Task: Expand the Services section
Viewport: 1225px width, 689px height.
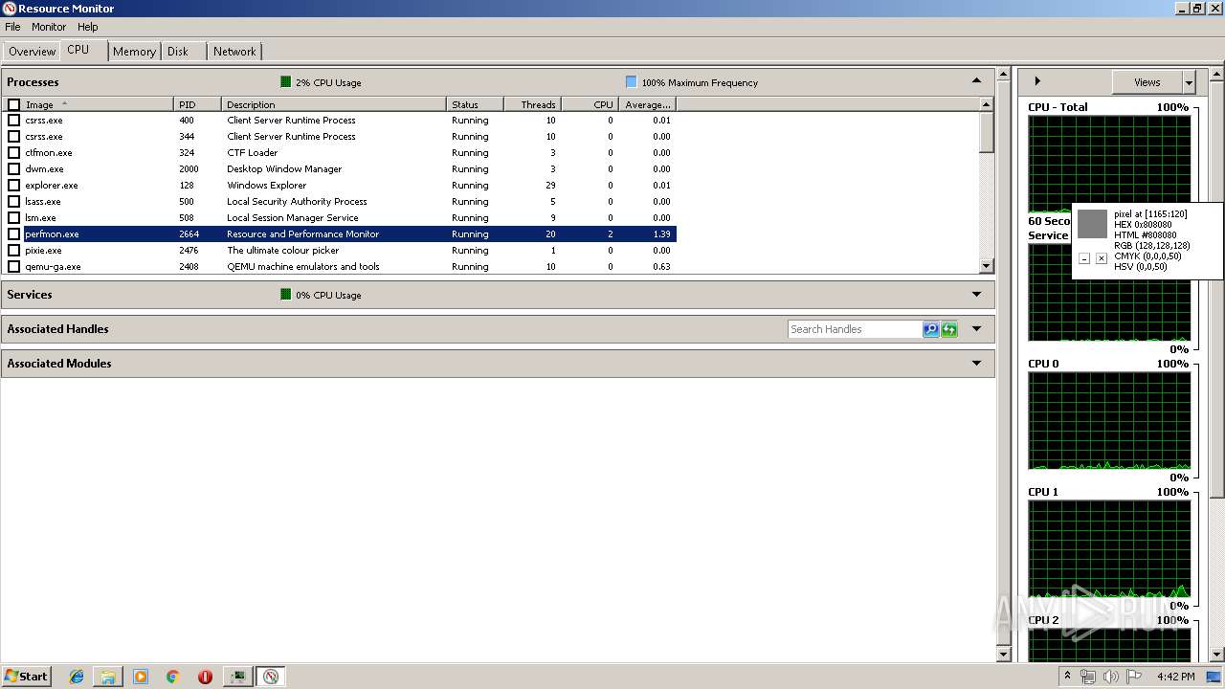Action: click(976, 295)
